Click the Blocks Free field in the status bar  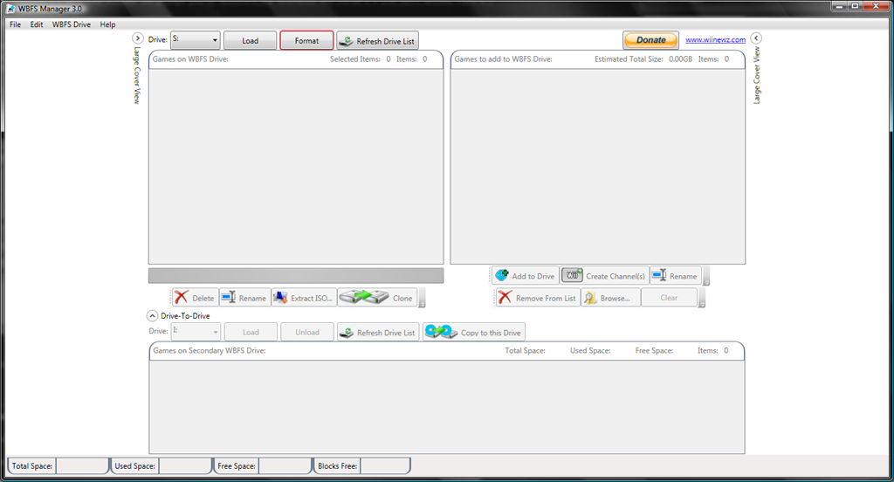385,466
